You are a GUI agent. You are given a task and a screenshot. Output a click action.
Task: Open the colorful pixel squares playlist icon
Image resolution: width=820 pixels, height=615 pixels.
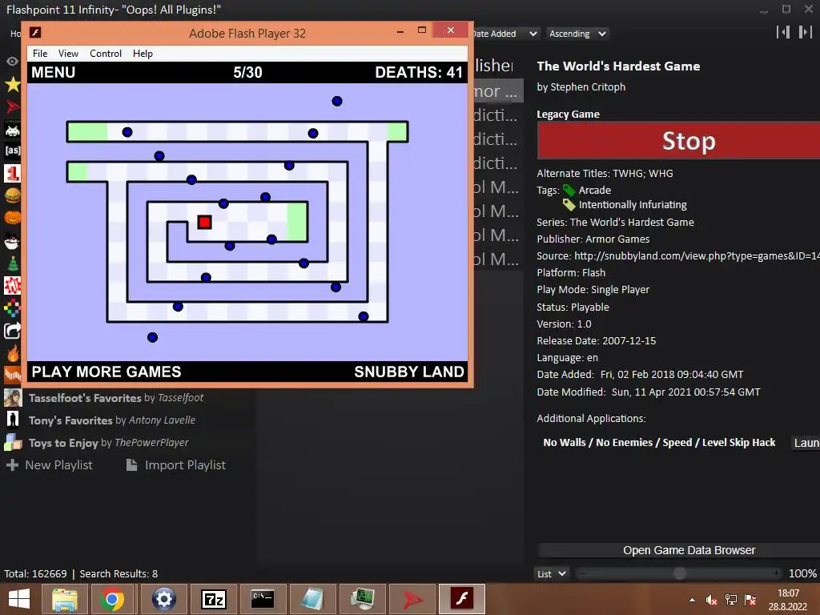(x=12, y=308)
